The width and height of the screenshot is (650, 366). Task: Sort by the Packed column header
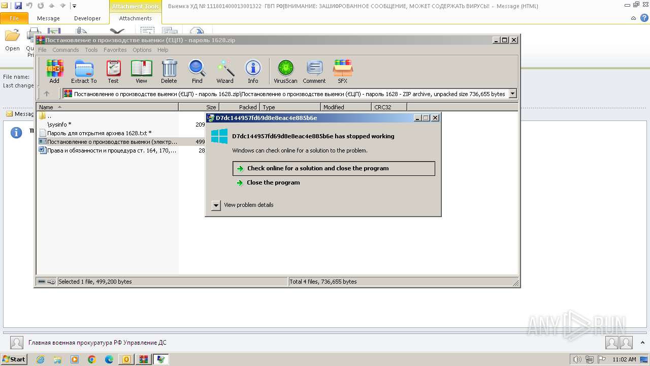(x=240, y=107)
